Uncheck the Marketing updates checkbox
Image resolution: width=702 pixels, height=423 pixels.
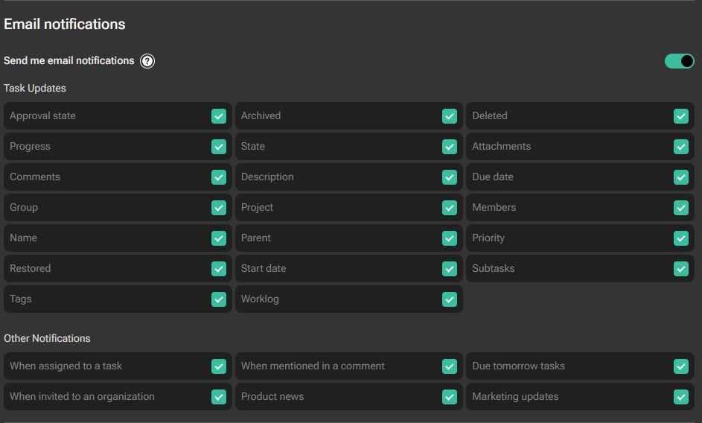681,397
